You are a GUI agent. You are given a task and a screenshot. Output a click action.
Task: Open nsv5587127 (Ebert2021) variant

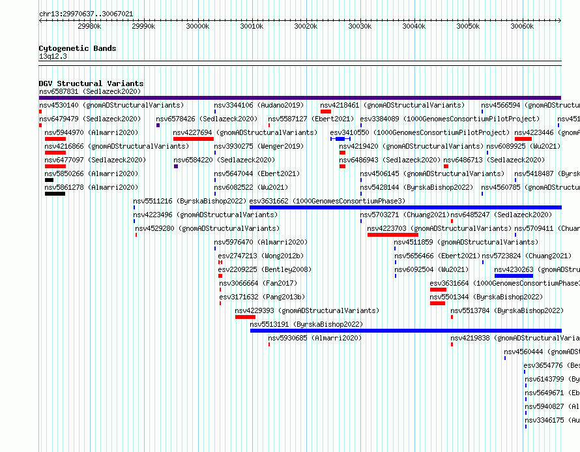[311, 119]
